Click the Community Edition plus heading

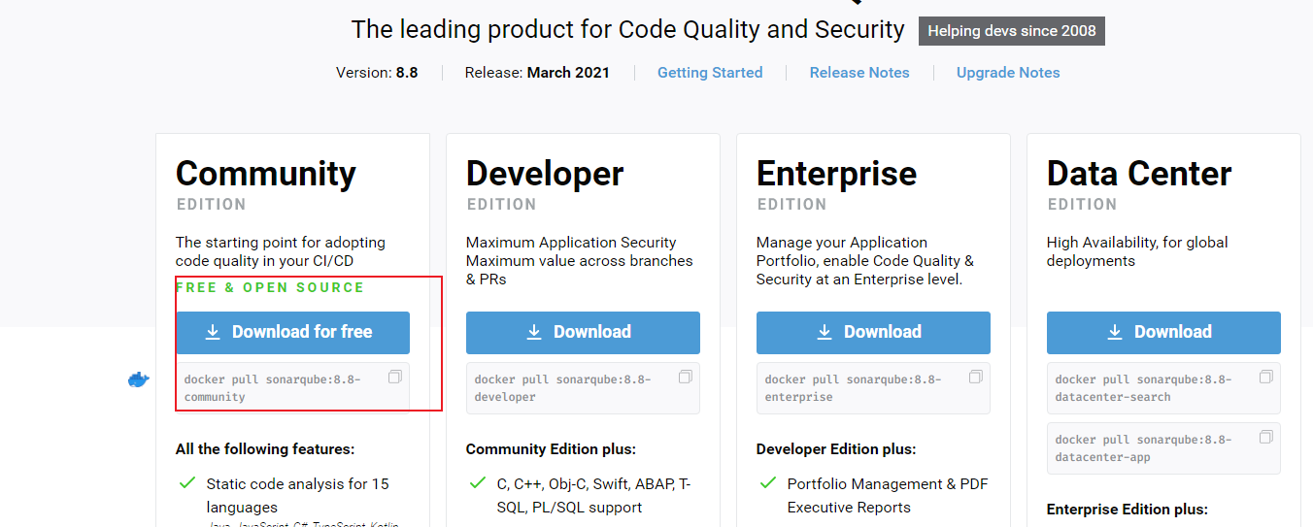(551, 449)
